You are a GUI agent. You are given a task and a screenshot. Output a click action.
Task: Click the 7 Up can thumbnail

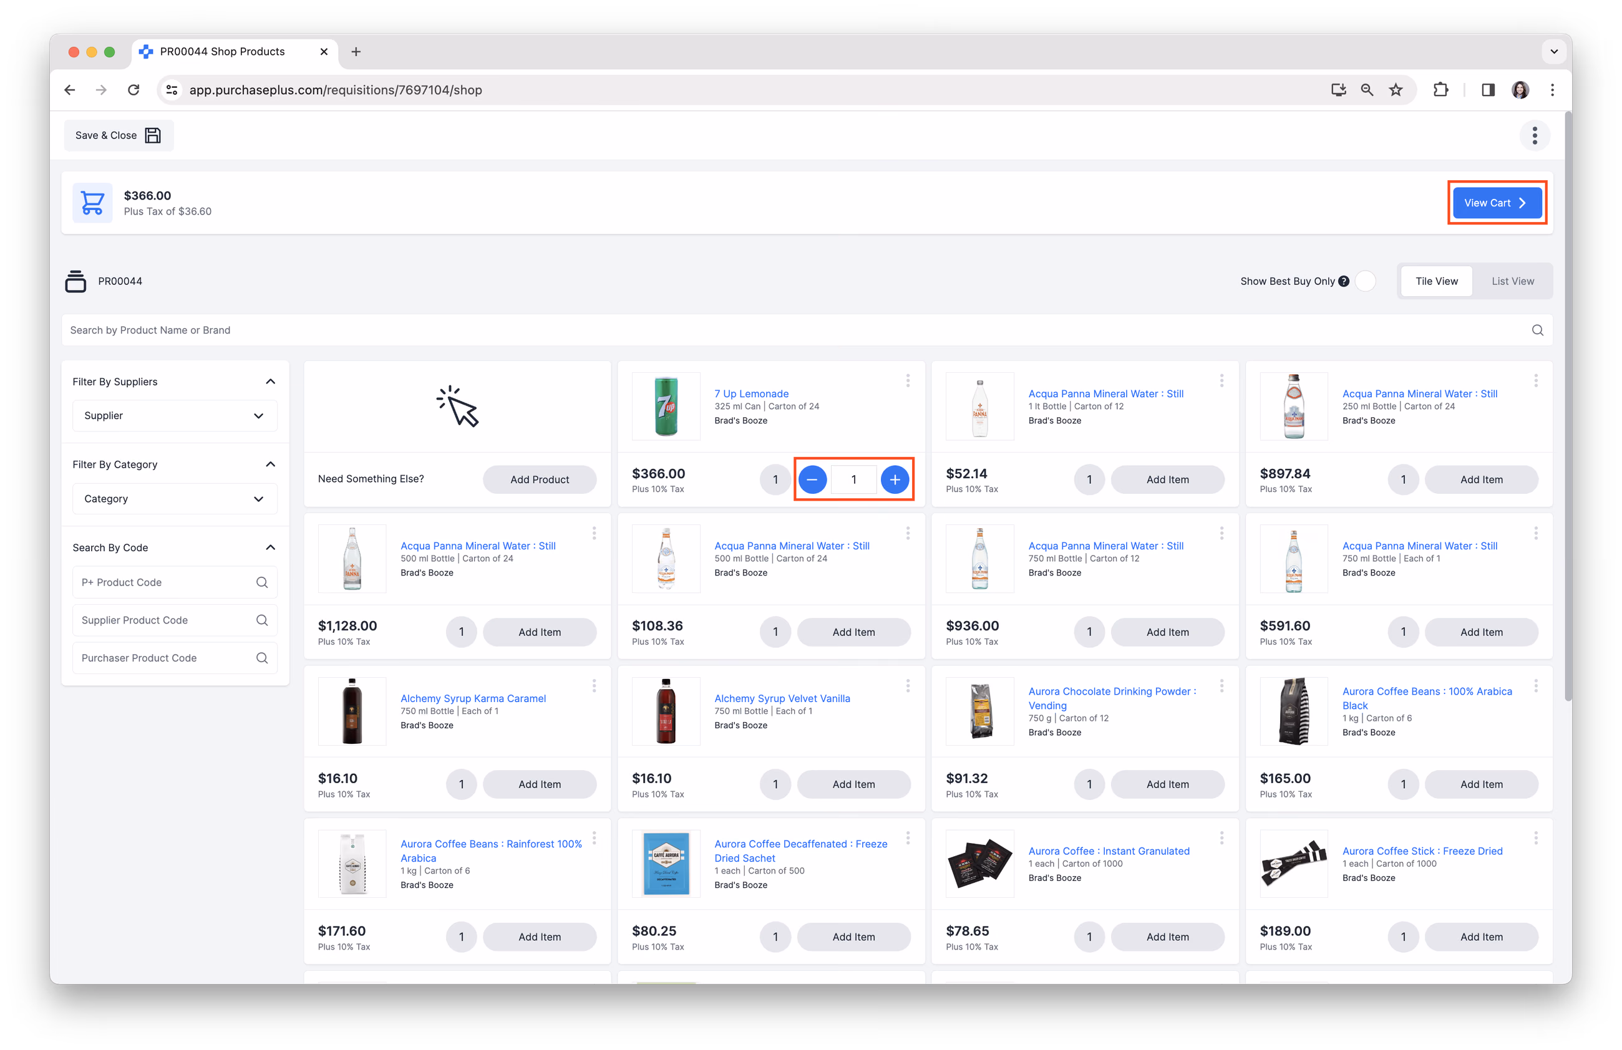pos(666,407)
